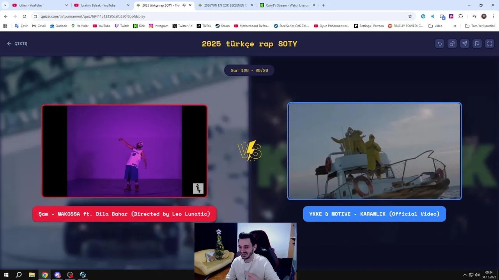
Task: Open the Extensions puzzle menu
Action: tap(461, 16)
